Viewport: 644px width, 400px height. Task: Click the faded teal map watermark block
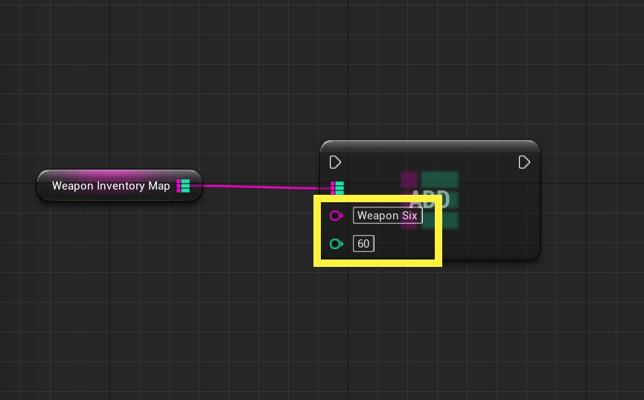pyautogui.click(x=439, y=179)
